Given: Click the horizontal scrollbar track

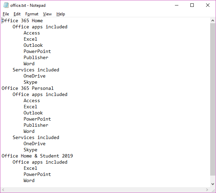Looking at the screenshot, I should point(105,190).
